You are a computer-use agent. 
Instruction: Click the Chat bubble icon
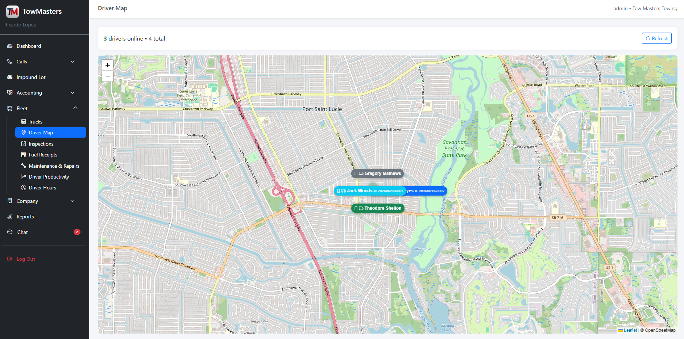tap(10, 232)
